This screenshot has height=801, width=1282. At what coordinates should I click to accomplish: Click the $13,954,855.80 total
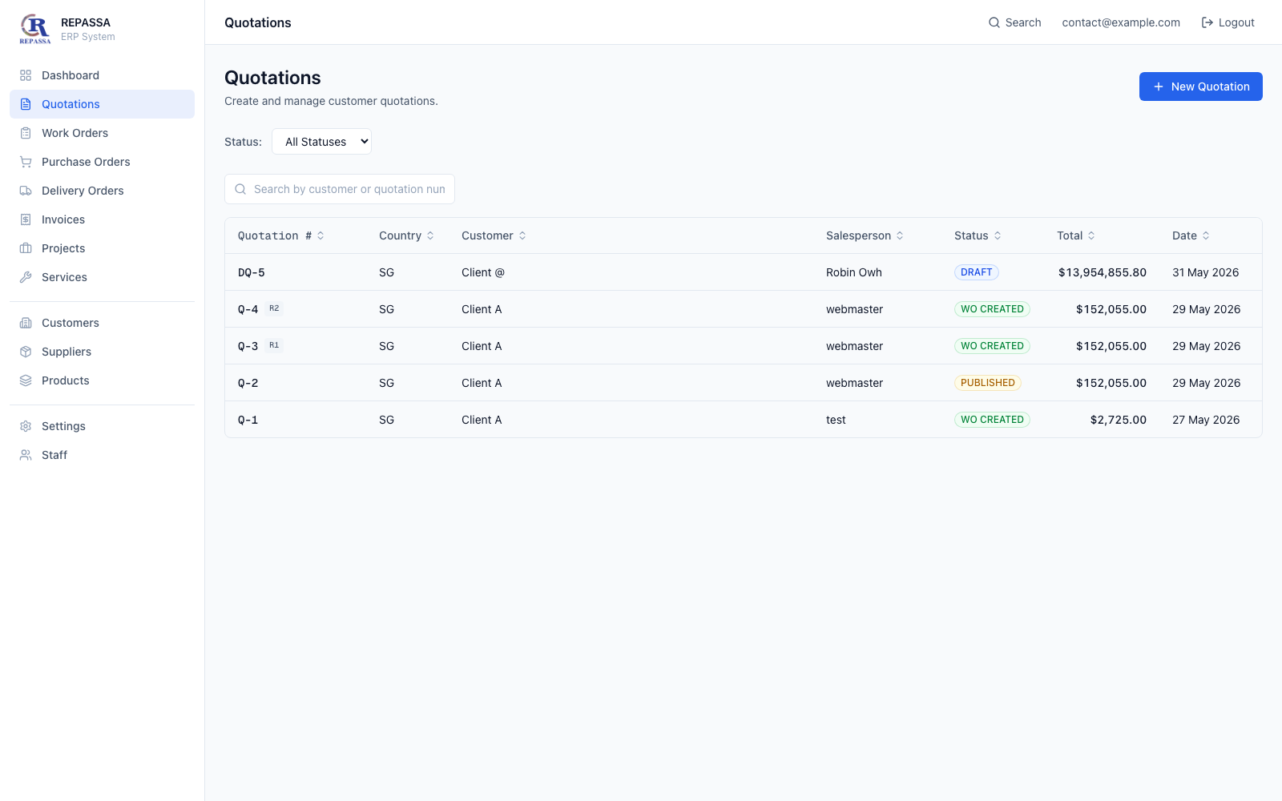tap(1103, 272)
